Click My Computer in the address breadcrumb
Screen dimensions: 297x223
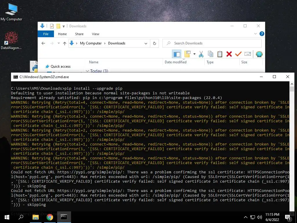click(x=91, y=43)
